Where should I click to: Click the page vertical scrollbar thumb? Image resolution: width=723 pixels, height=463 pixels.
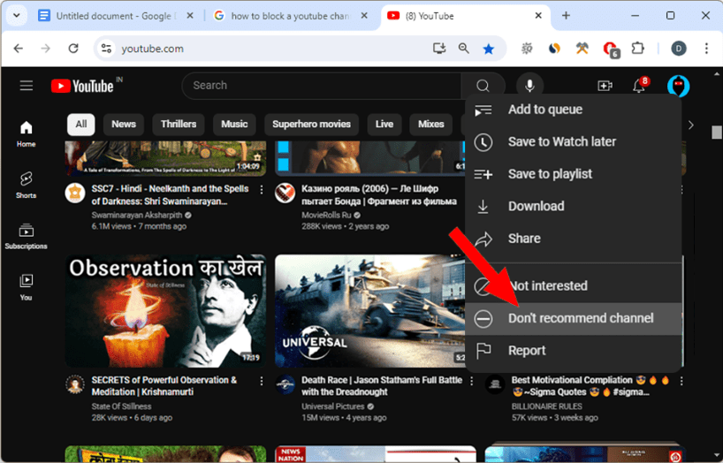pos(716,132)
